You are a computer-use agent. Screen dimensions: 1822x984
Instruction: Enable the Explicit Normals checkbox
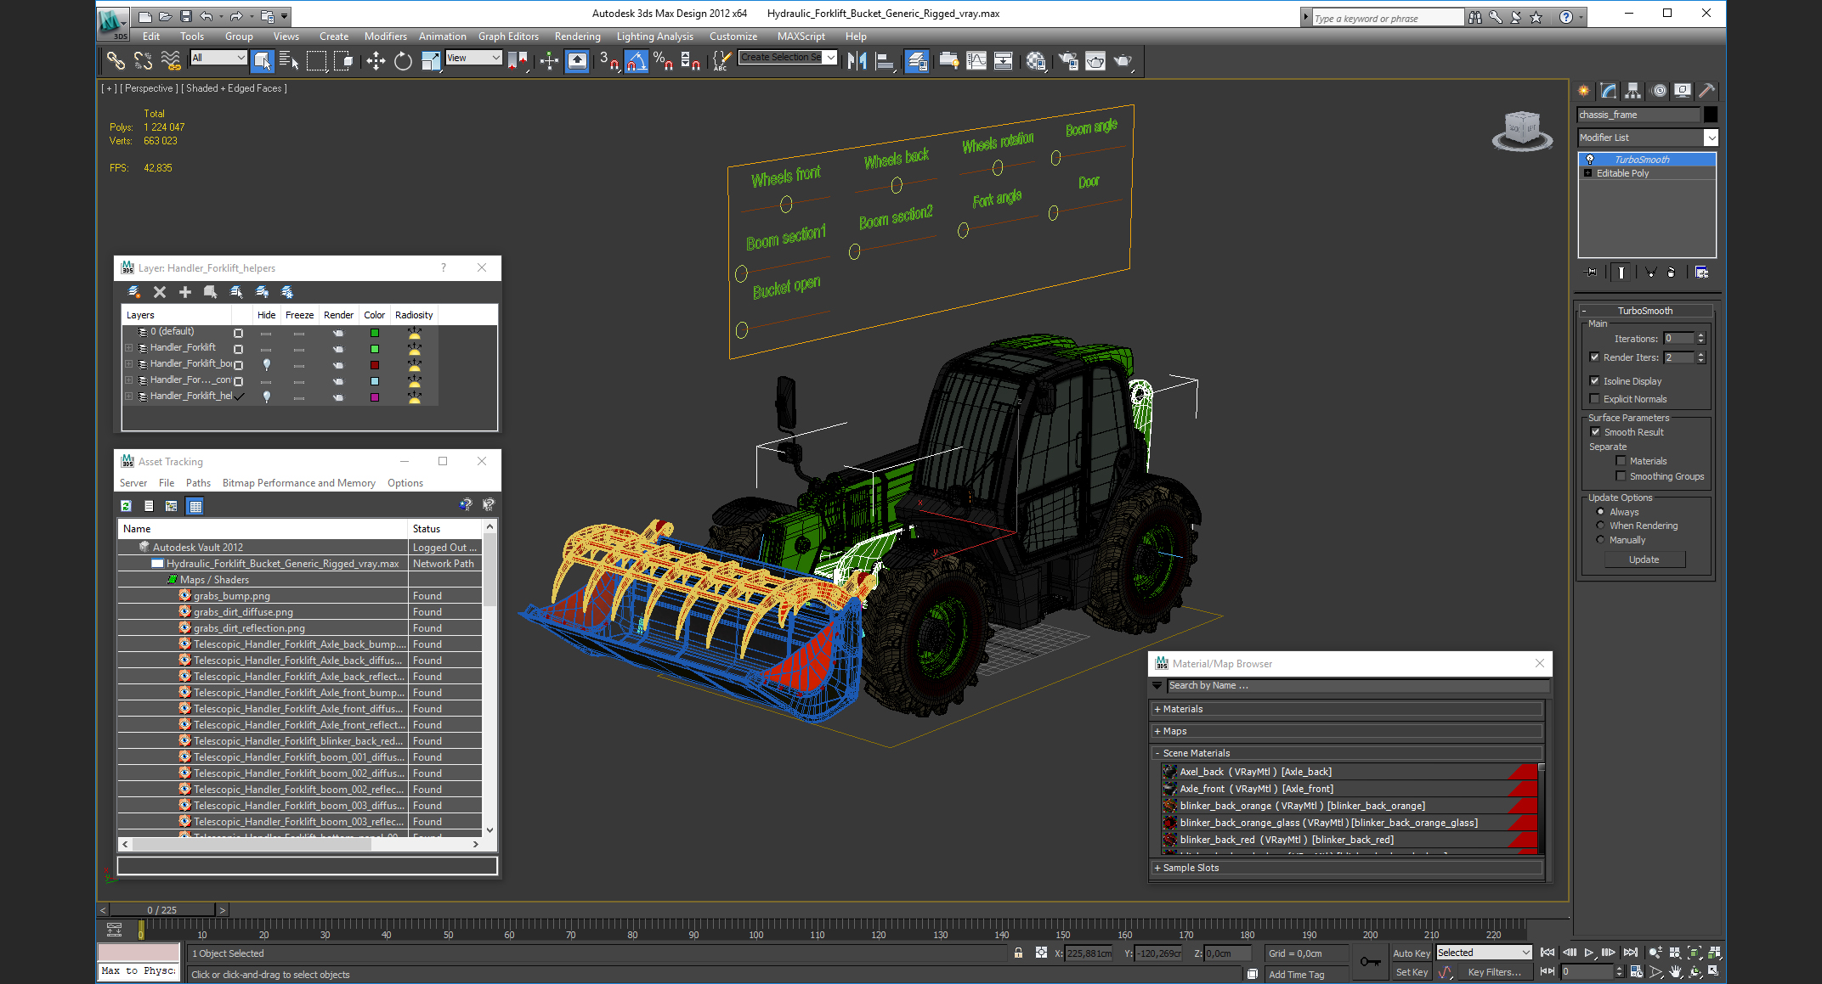click(x=1595, y=399)
